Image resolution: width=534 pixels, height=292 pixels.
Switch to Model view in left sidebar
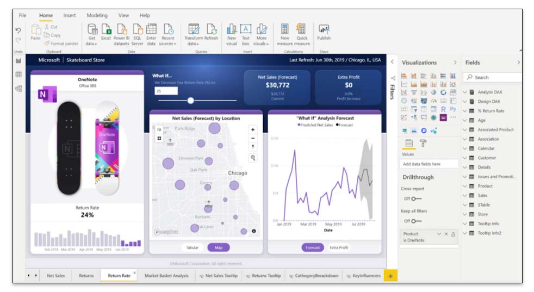pyautogui.click(x=18, y=89)
